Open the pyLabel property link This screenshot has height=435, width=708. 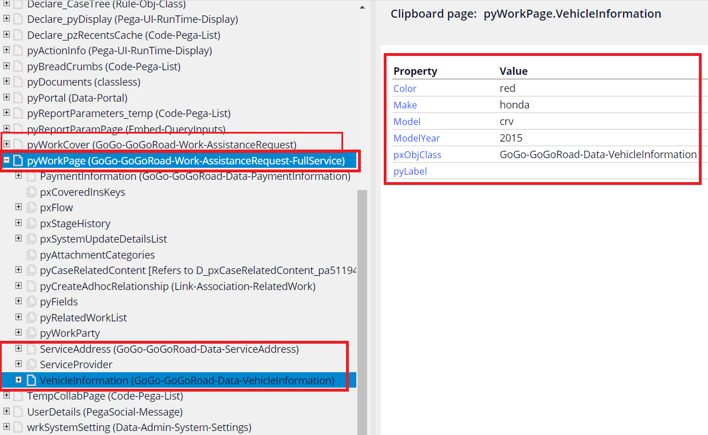point(410,171)
